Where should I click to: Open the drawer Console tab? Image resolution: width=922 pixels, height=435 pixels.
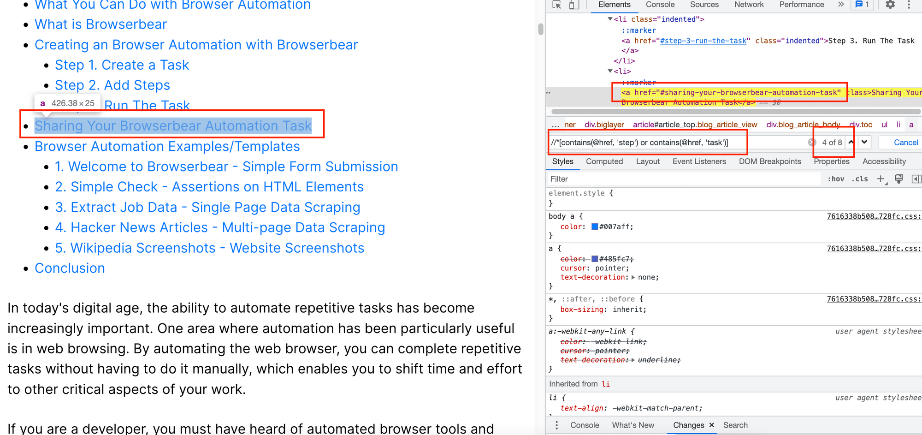tap(585, 425)
